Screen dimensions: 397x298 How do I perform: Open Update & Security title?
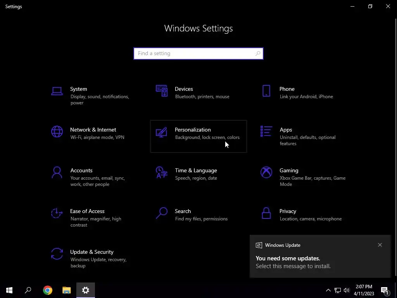click(91, 252)
